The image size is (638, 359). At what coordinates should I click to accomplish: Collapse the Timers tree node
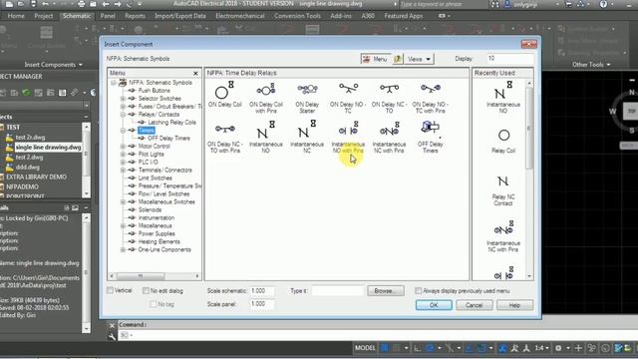[123, 131]
